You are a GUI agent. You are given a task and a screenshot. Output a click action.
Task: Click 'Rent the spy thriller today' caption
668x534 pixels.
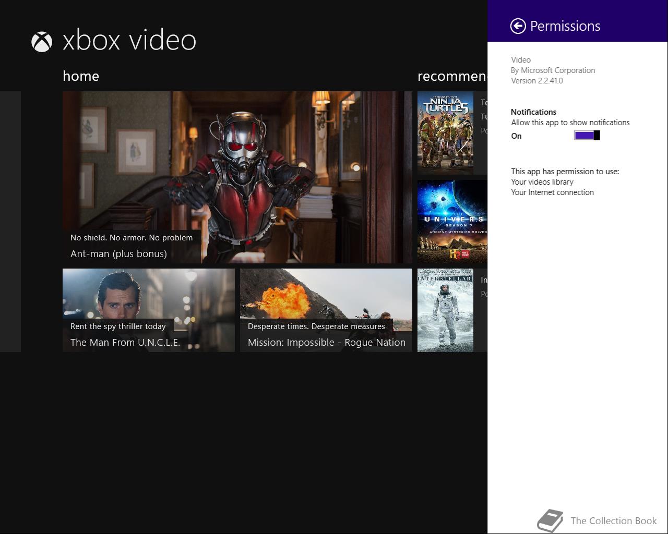[118, 326]
